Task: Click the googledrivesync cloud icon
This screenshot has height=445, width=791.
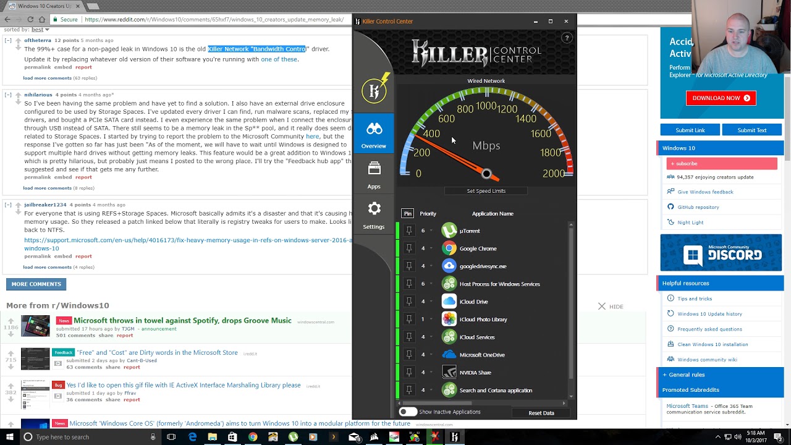Action: coord(449,266)
